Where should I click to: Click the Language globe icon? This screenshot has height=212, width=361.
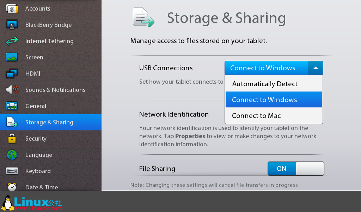12,155
